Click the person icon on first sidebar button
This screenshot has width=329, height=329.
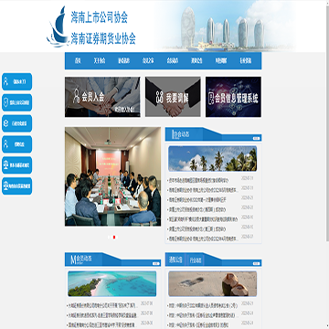[5, 81]
